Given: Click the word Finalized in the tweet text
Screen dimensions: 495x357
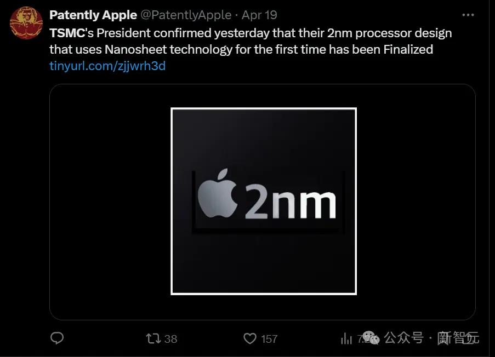Looking at the screenshot, I should point(408,49).
